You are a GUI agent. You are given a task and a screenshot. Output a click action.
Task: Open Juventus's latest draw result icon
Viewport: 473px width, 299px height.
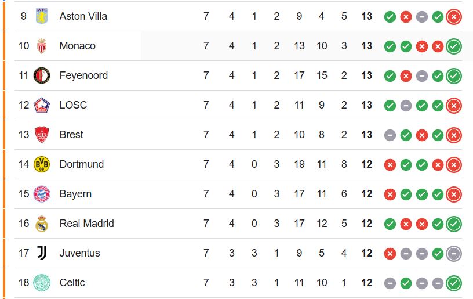454,254
